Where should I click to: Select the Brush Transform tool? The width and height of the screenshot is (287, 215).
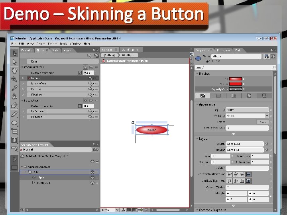pos(14,105)
